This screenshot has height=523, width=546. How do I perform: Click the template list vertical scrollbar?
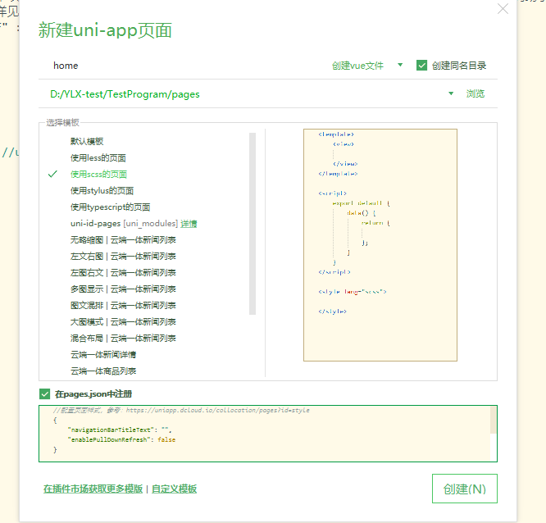(x=253, y=224)
